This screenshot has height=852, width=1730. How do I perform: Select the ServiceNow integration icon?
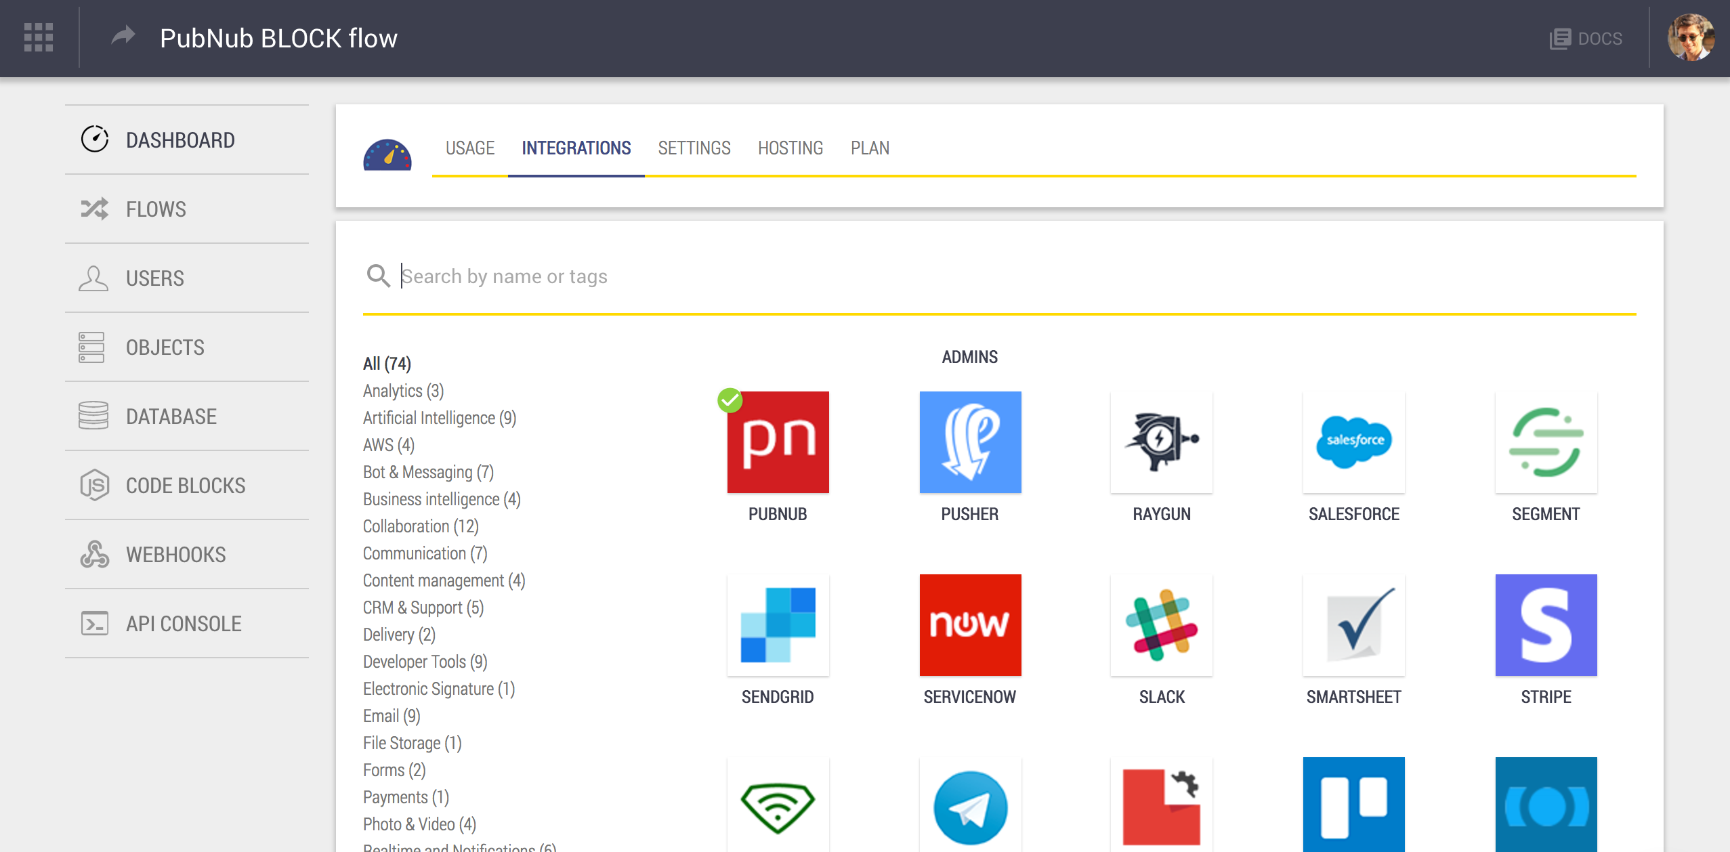click(969, 625)
